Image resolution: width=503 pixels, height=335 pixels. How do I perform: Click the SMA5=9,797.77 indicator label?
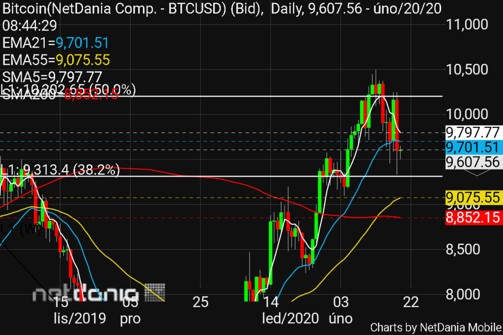(52, 77)
